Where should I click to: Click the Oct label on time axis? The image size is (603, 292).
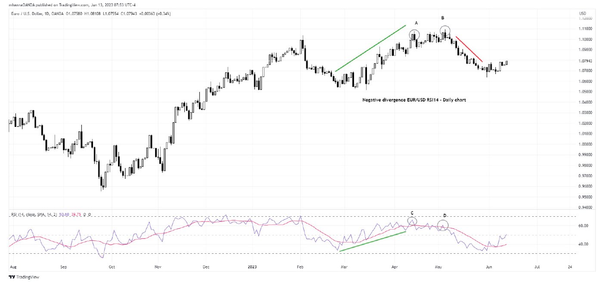112,267
